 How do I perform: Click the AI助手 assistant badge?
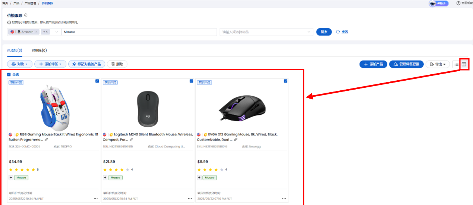[x=439, y=3]
